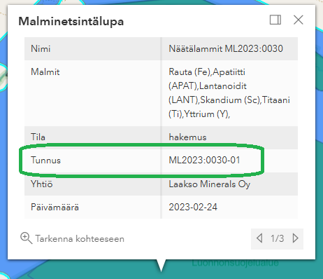Select the Nimi field label
Image resolution: width=323 pixels, height=279 pixels.
click(41, 48)
